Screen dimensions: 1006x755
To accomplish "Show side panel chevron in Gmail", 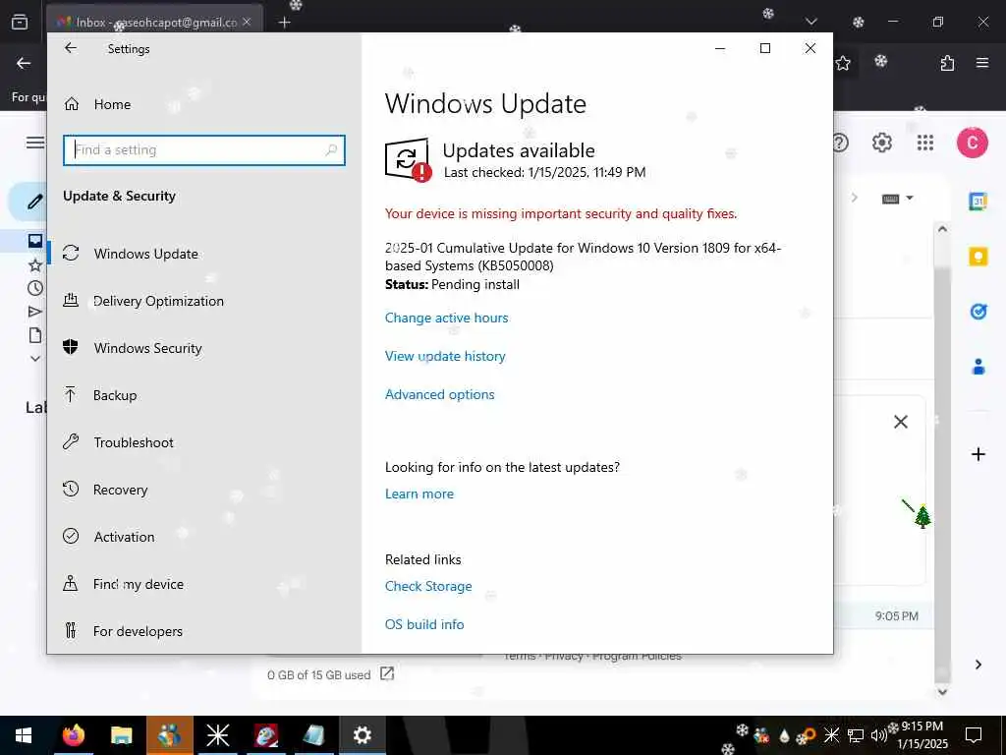I will coord(978,665).
